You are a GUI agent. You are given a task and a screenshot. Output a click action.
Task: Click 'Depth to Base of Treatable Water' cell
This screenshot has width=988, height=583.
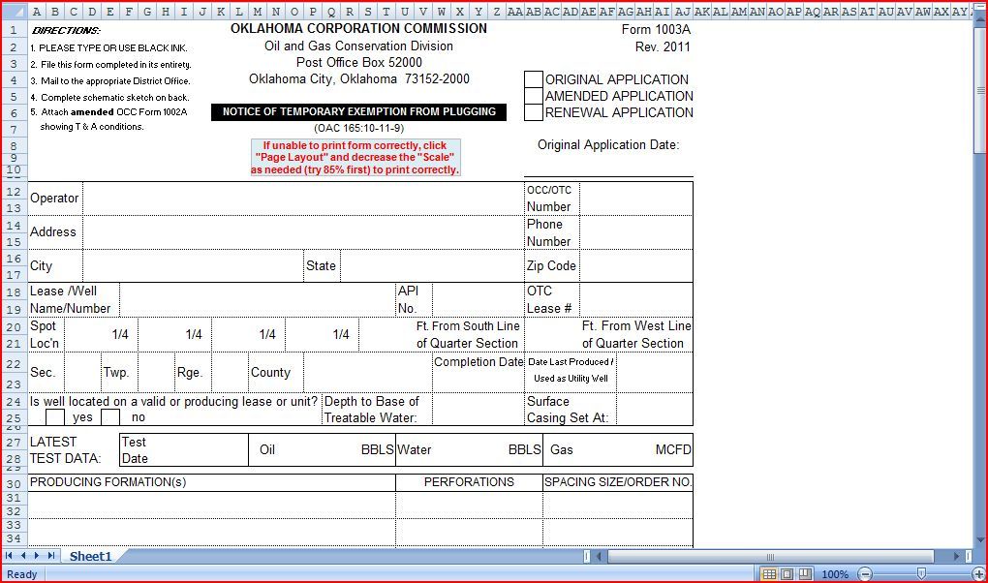(x=377, y=410)
